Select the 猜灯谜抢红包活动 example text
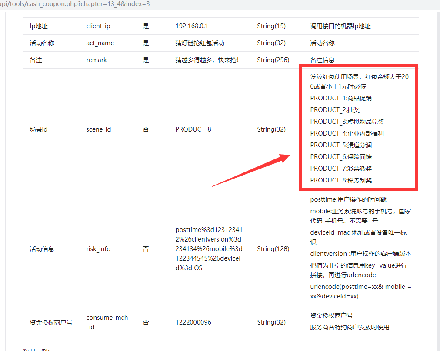 [x=200, y=43]
